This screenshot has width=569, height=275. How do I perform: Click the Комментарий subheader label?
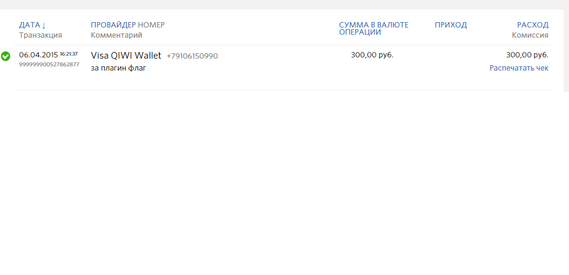[x=117, y=35]
